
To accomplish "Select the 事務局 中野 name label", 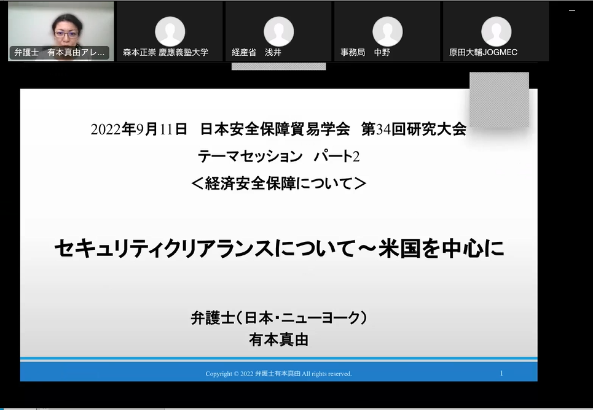I will coord(366,53).
